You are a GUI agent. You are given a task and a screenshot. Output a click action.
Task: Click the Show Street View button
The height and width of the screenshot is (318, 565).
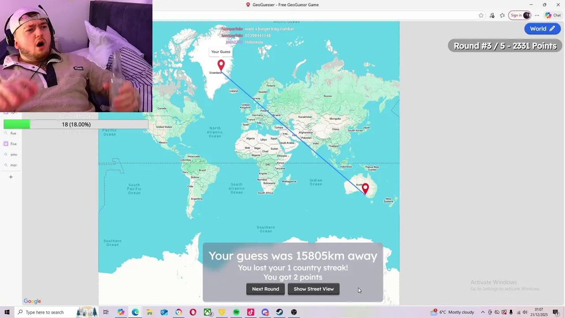(313, 289)
